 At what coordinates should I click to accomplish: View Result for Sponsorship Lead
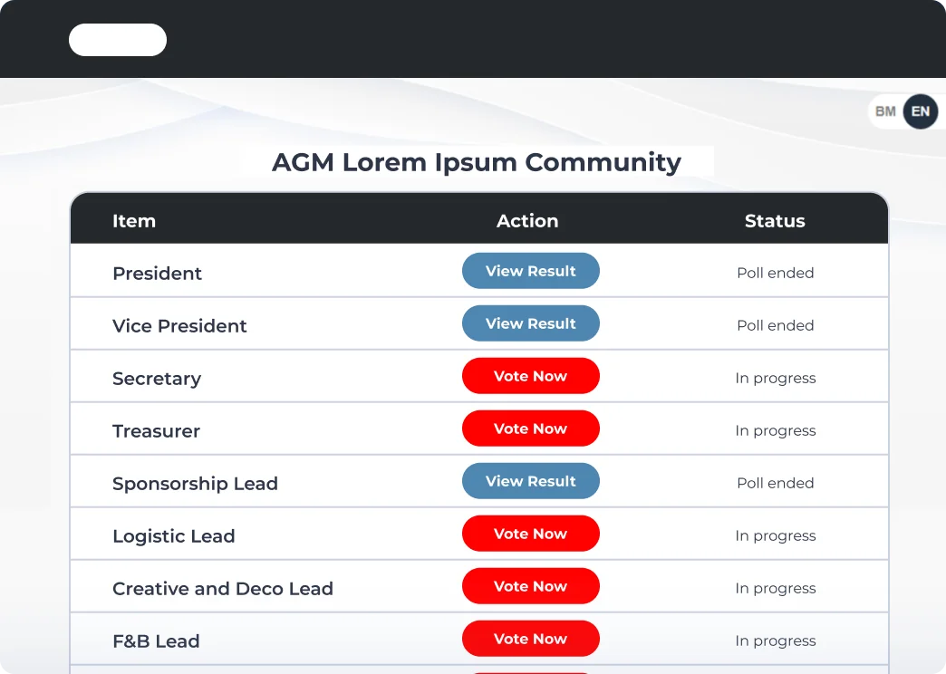click(x=530, y=481)
